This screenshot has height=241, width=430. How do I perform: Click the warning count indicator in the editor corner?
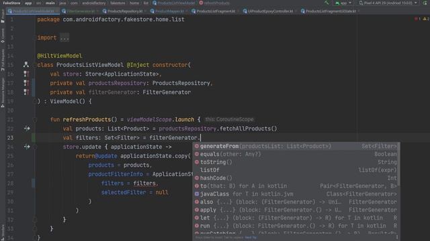426,19
